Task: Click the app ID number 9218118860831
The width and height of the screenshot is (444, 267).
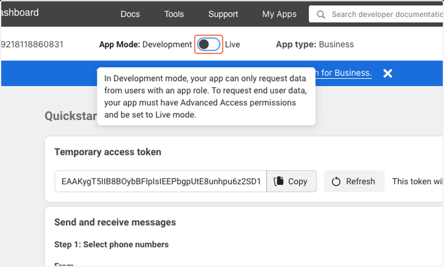Action: (x=32, y=44)
